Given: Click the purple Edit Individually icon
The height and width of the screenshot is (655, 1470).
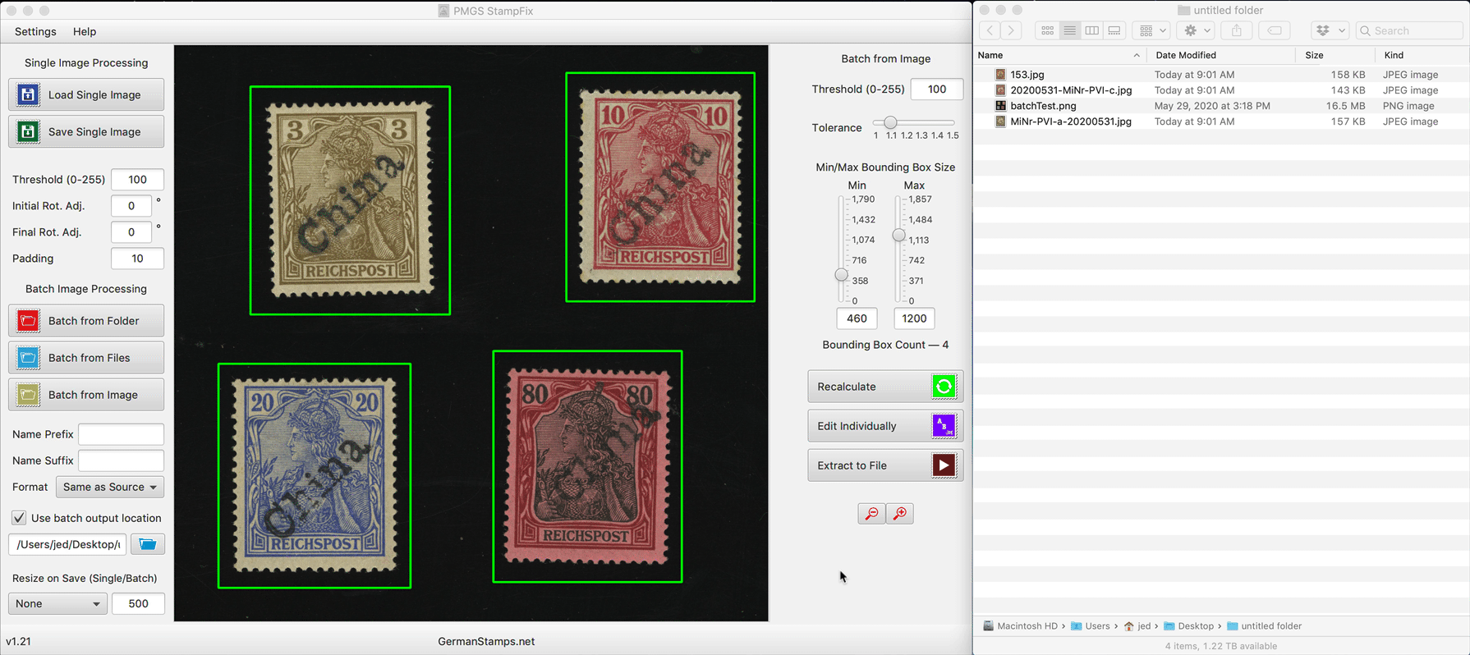Looking at the screenshot, I should 944,426.
